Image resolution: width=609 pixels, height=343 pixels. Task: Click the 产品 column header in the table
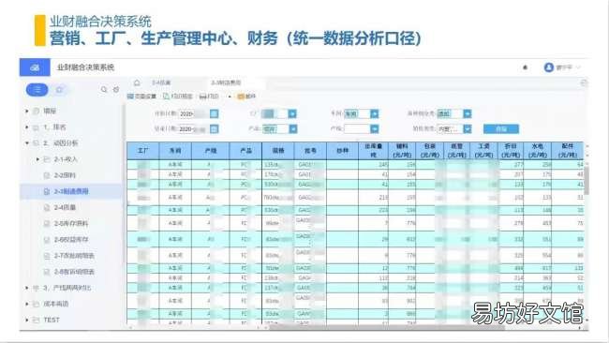tap(245, 151)
